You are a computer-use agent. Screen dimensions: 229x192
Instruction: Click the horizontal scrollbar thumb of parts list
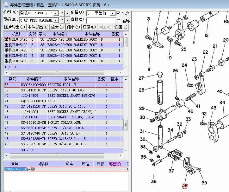tap(57, 156)
